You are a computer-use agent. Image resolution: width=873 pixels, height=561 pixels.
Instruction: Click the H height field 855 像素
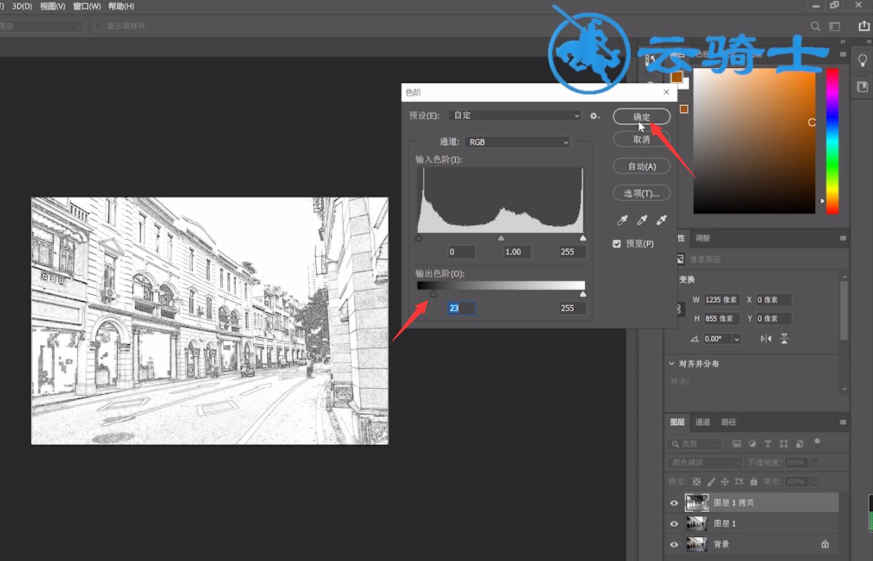pos(722,318)
